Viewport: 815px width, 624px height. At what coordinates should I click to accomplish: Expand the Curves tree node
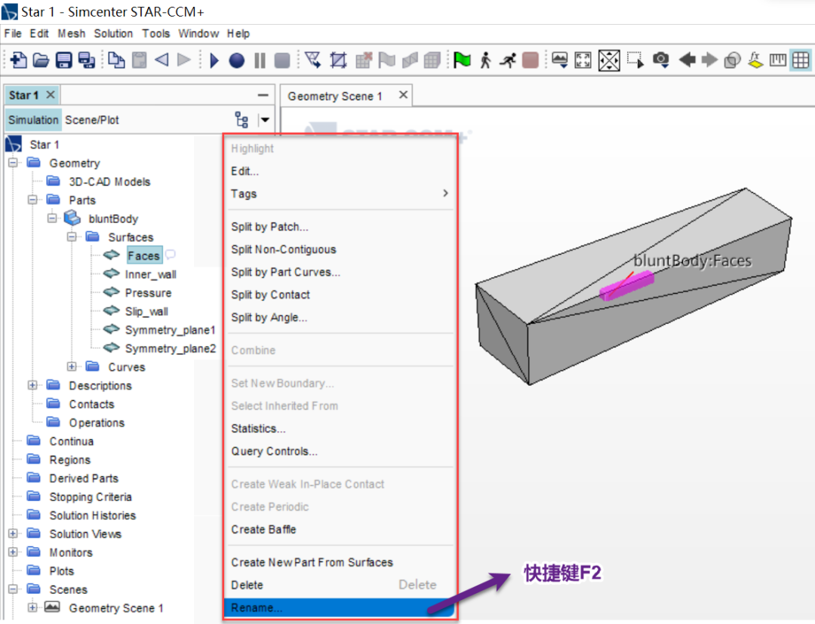click(x=72, y=367)
